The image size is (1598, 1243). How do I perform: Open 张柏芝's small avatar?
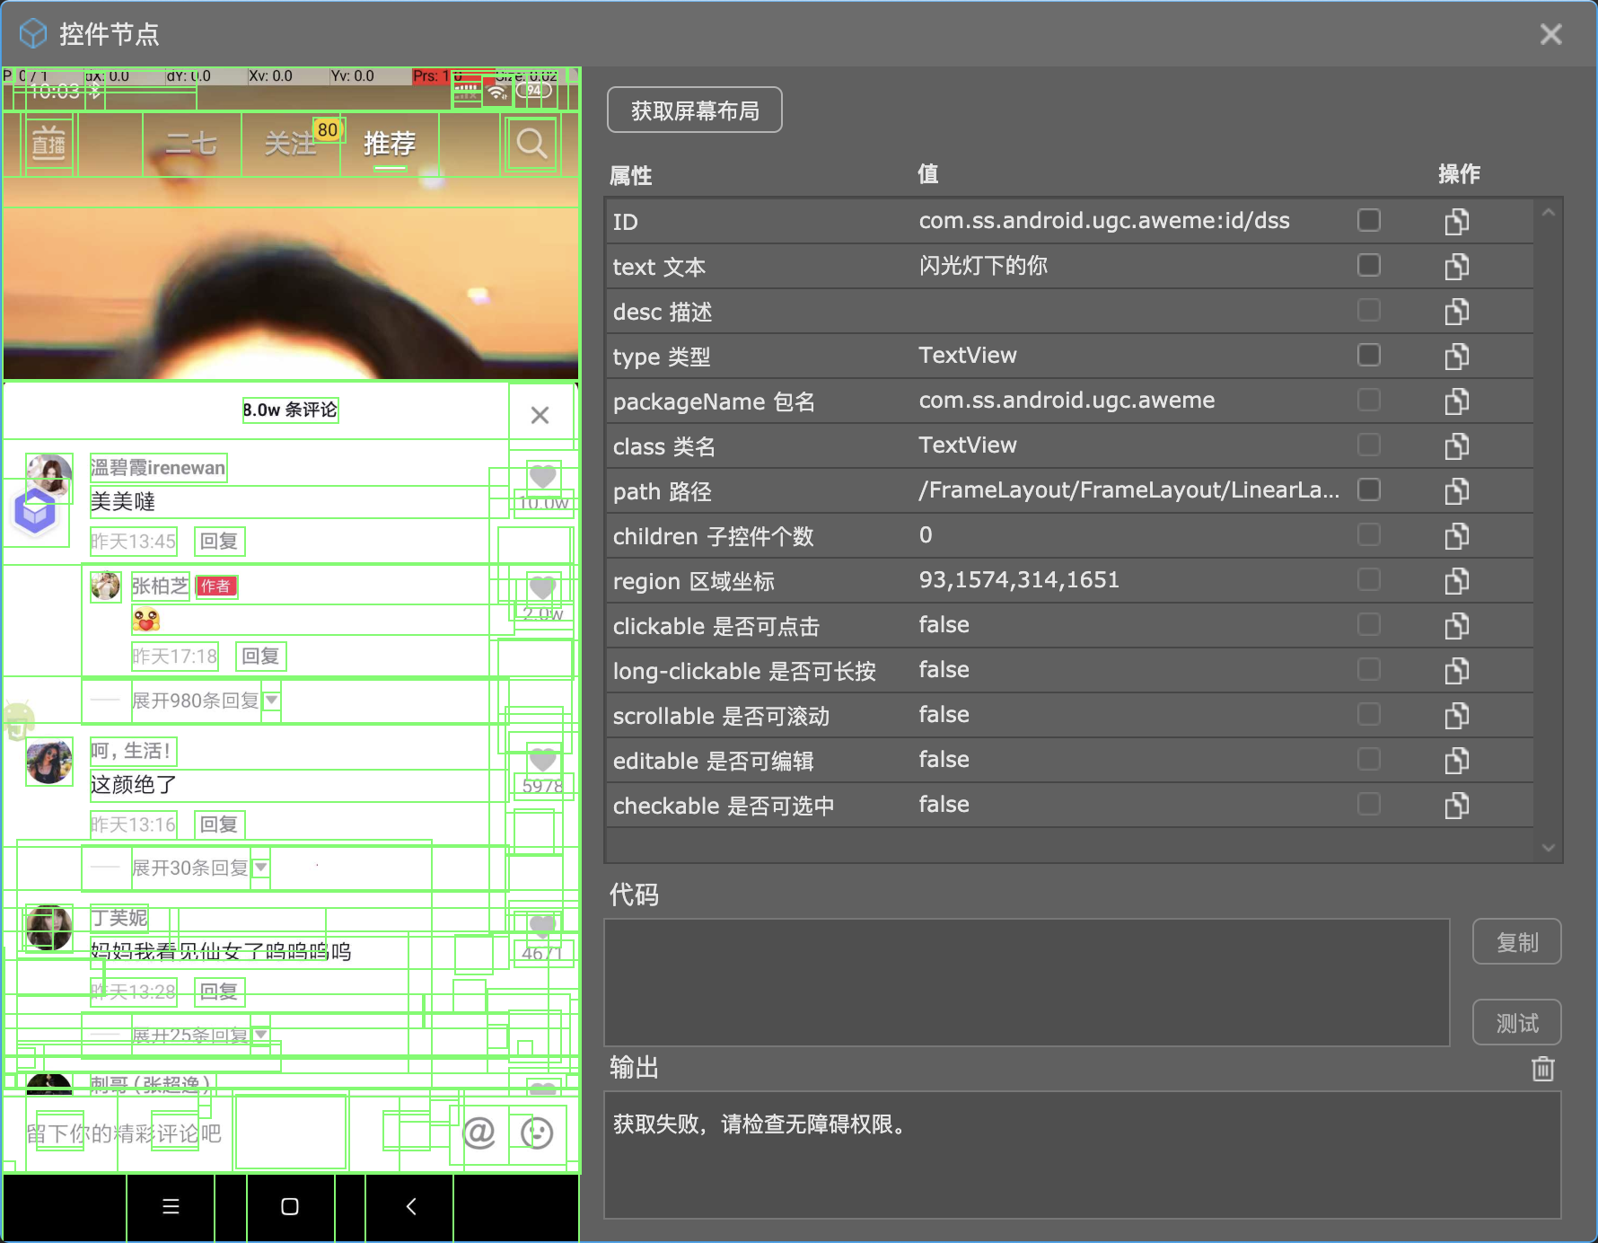point(106,586)
